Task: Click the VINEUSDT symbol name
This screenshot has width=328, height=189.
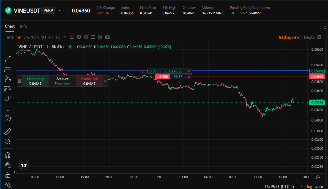Action: pyautogui.click(x=27, y=10)
